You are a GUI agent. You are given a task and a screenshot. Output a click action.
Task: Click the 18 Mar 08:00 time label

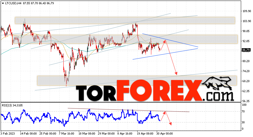(x=87, y=134)
